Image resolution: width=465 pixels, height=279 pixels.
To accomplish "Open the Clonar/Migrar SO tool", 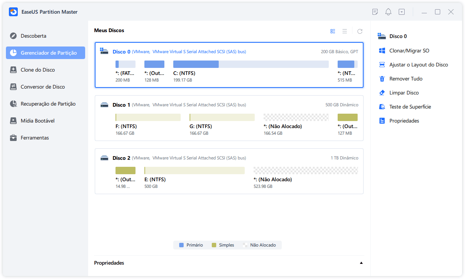I will pyautogui.click(x=409, y=50).
